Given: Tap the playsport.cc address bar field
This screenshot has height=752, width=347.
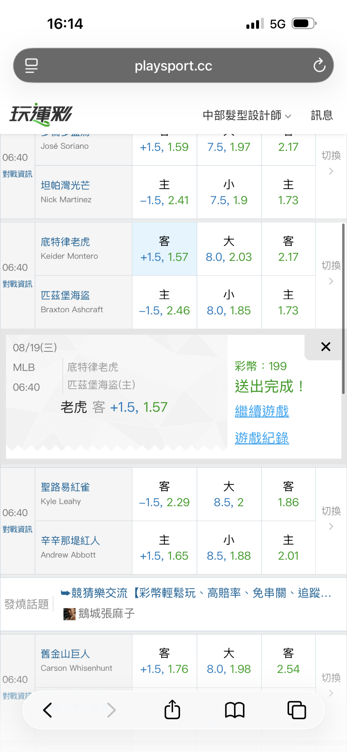Looking at the screenshot, I should [x=173, y=66].
